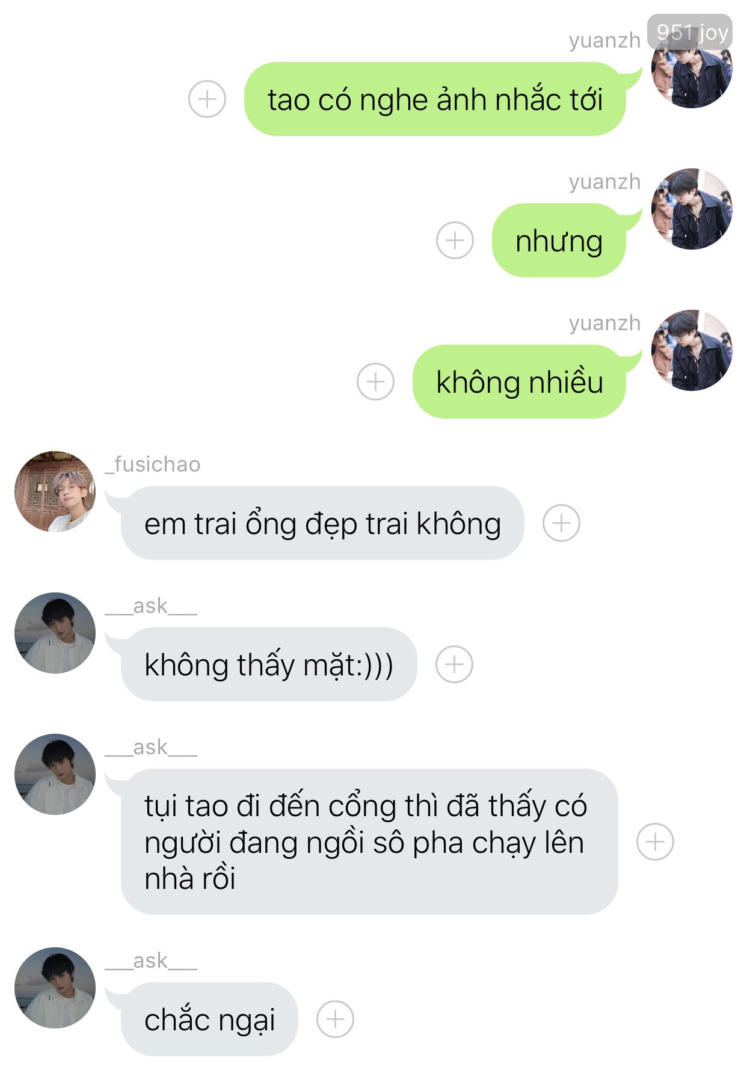Tap plus icon beside 'tao có nghe ảnh nhắc tới'

pyautogui.click(x=207, y=99)
